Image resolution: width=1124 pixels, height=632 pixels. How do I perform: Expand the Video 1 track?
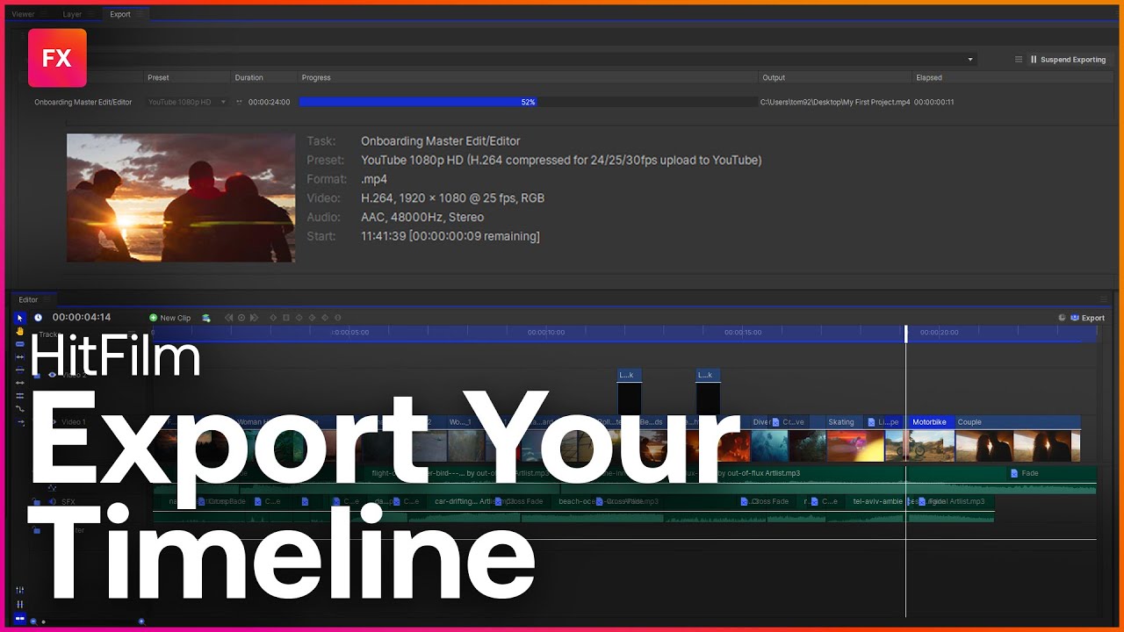[53, 422]
